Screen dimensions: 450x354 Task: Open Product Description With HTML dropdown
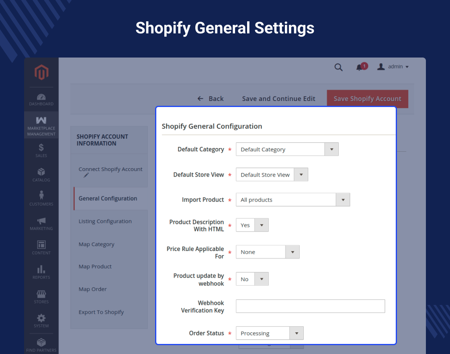pos(252,225)
